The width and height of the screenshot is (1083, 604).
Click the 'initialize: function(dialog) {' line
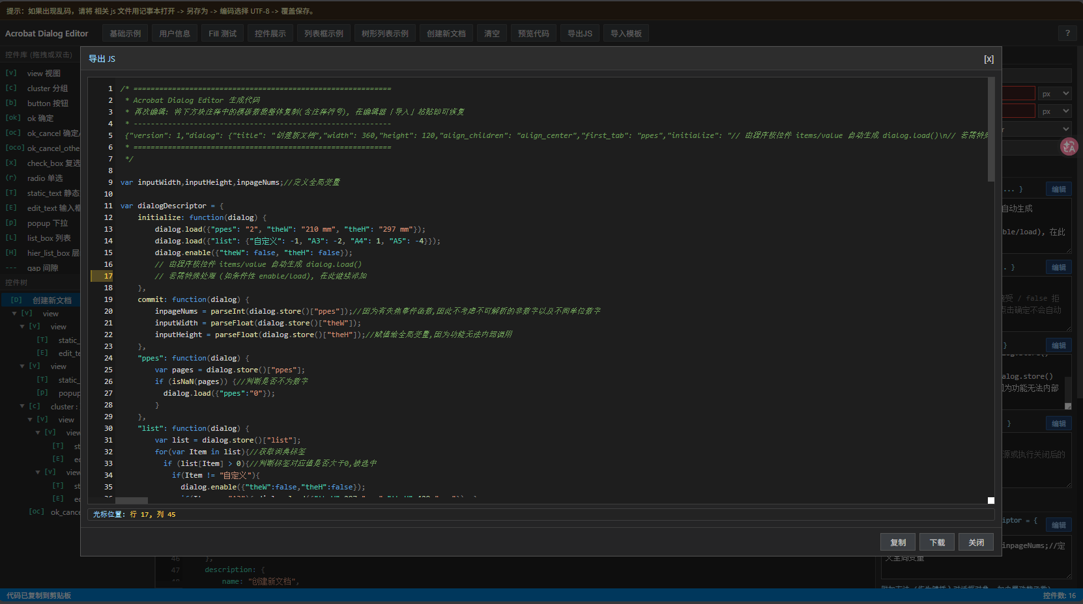[202, 217]
